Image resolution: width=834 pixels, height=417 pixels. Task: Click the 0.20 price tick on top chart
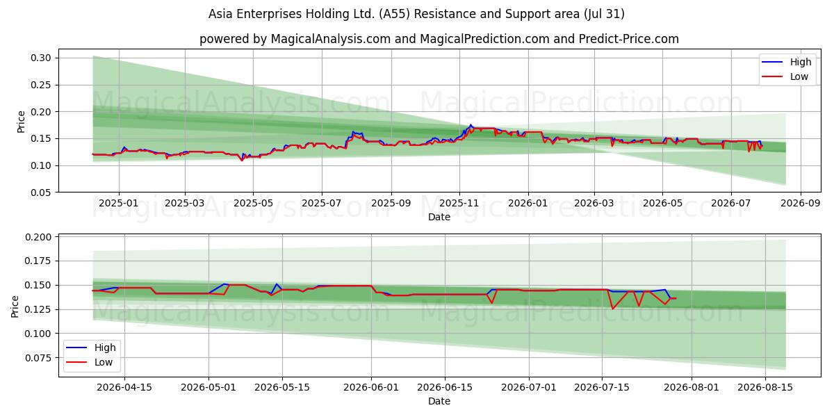point(42,112)
